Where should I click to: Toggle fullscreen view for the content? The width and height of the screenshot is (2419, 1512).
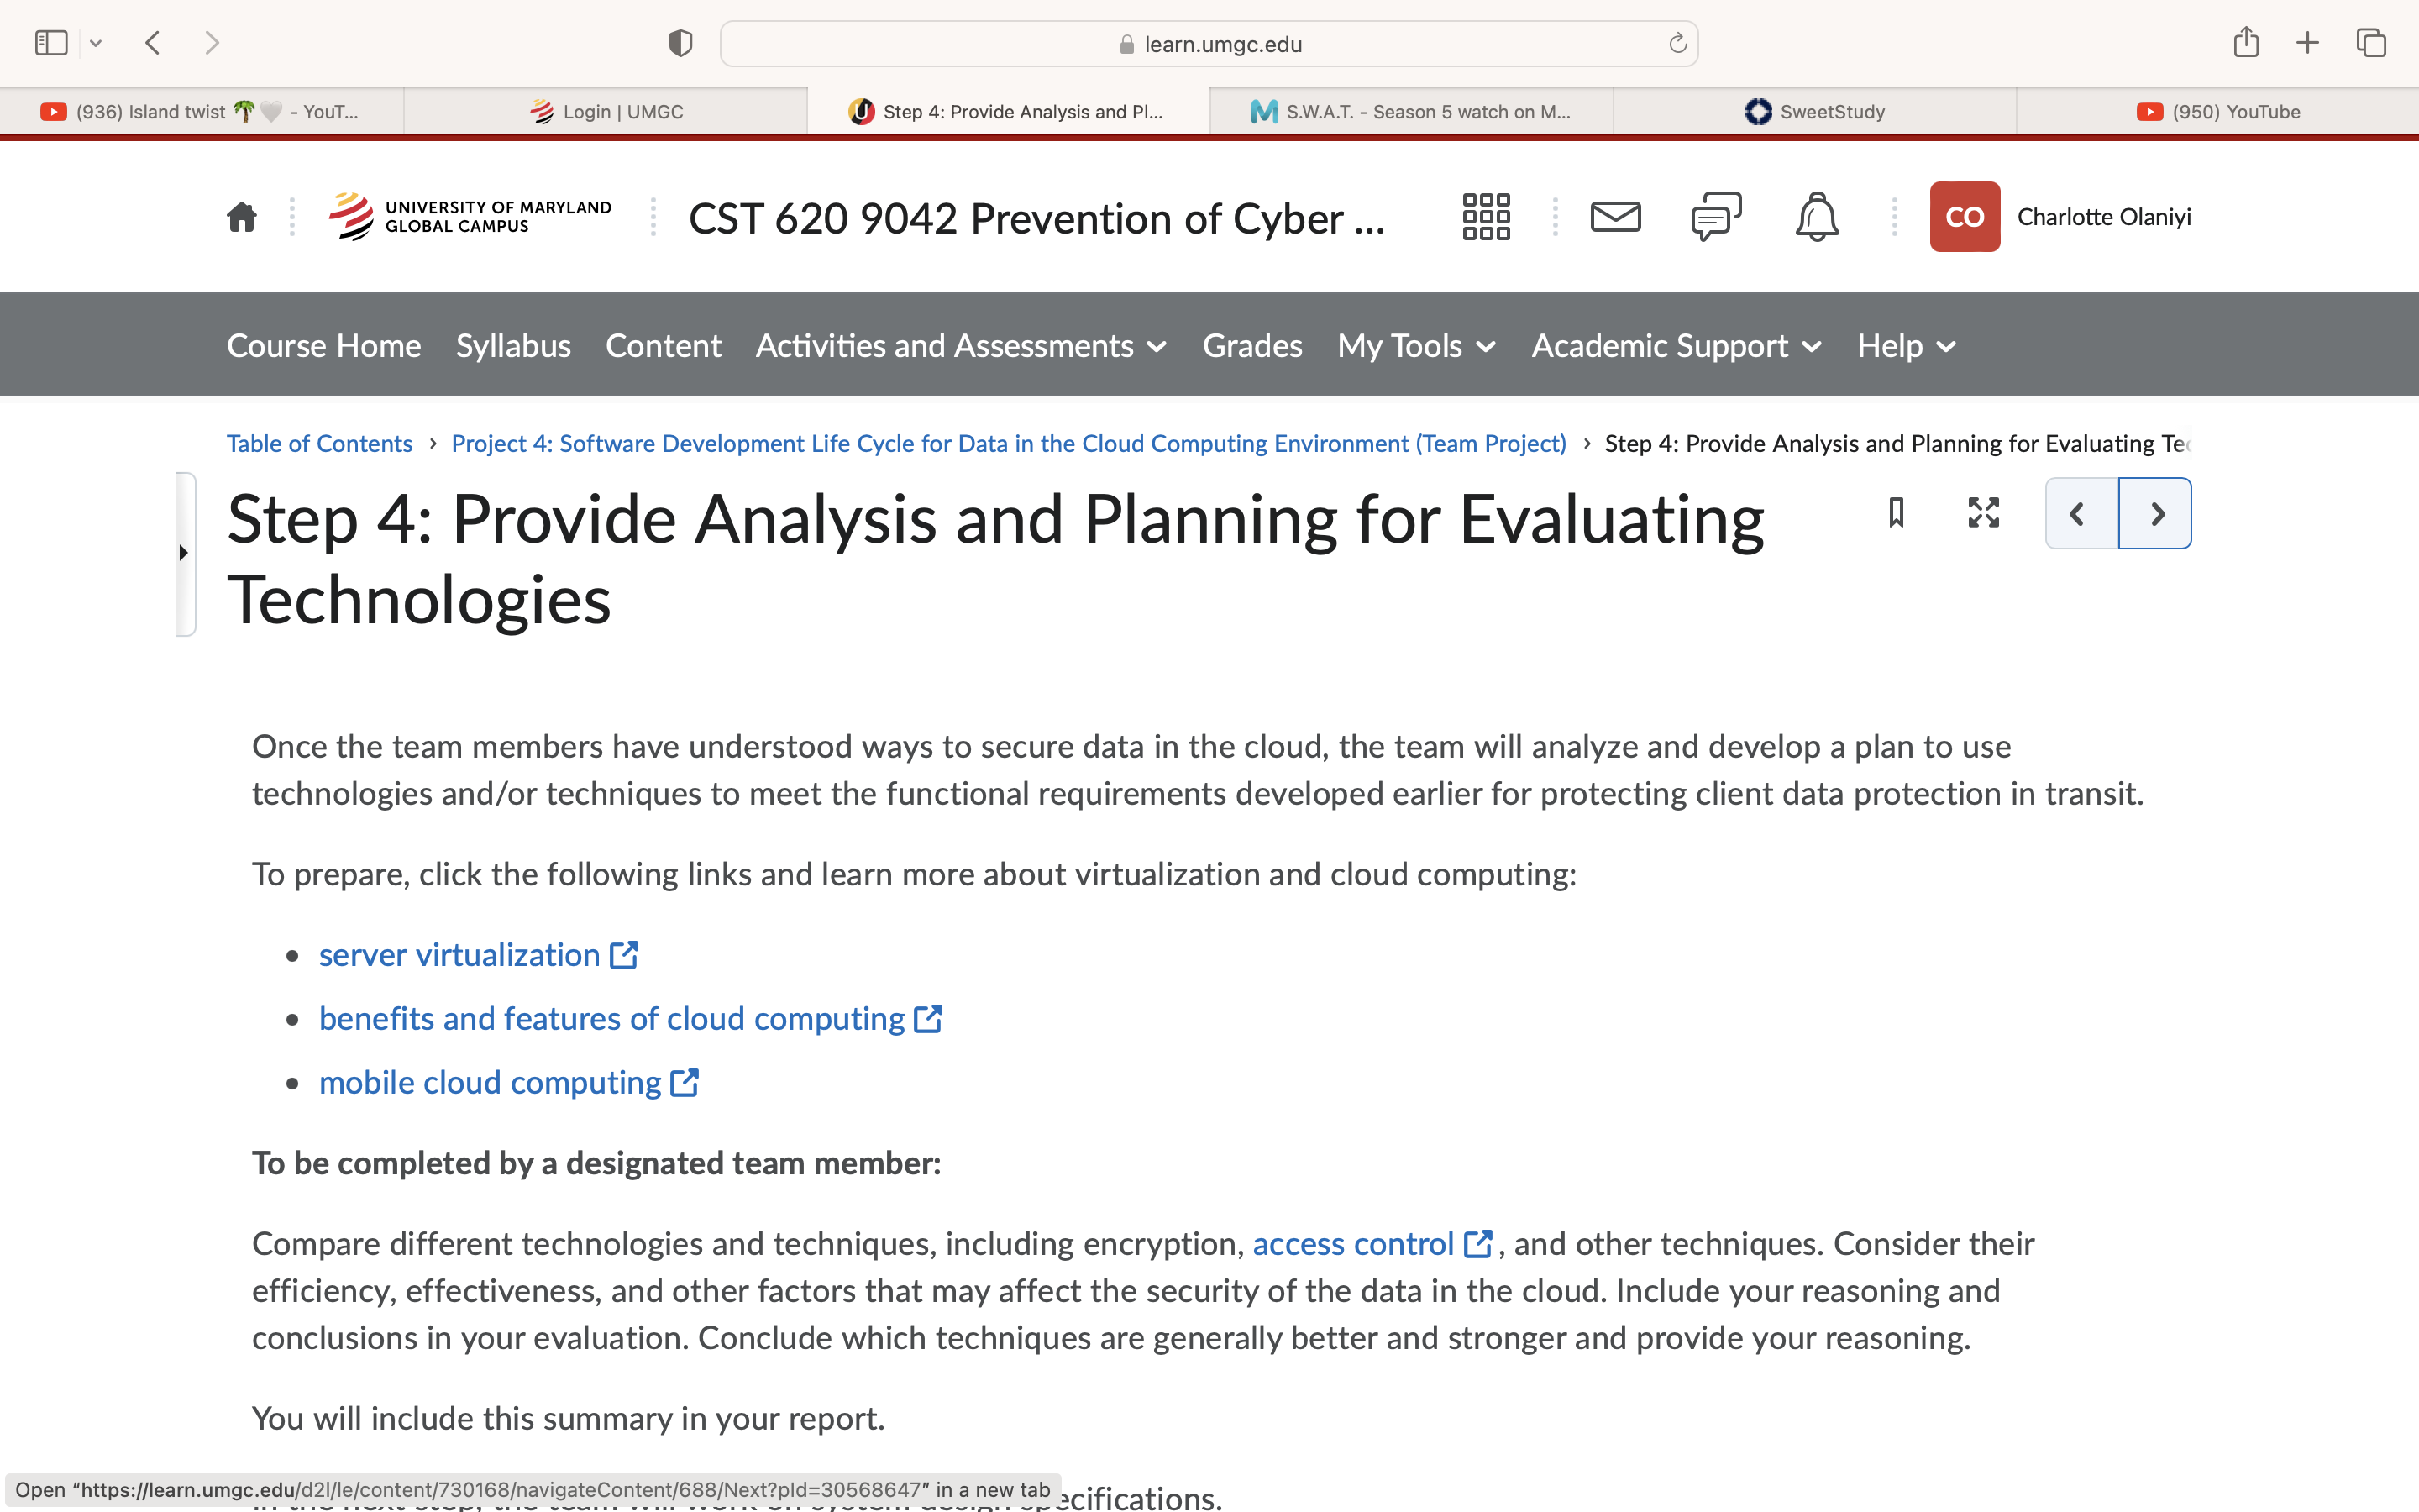[1983, 513]
